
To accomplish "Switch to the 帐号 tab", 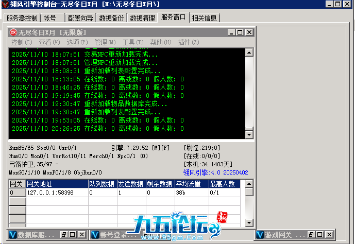I will click(53, 18).
